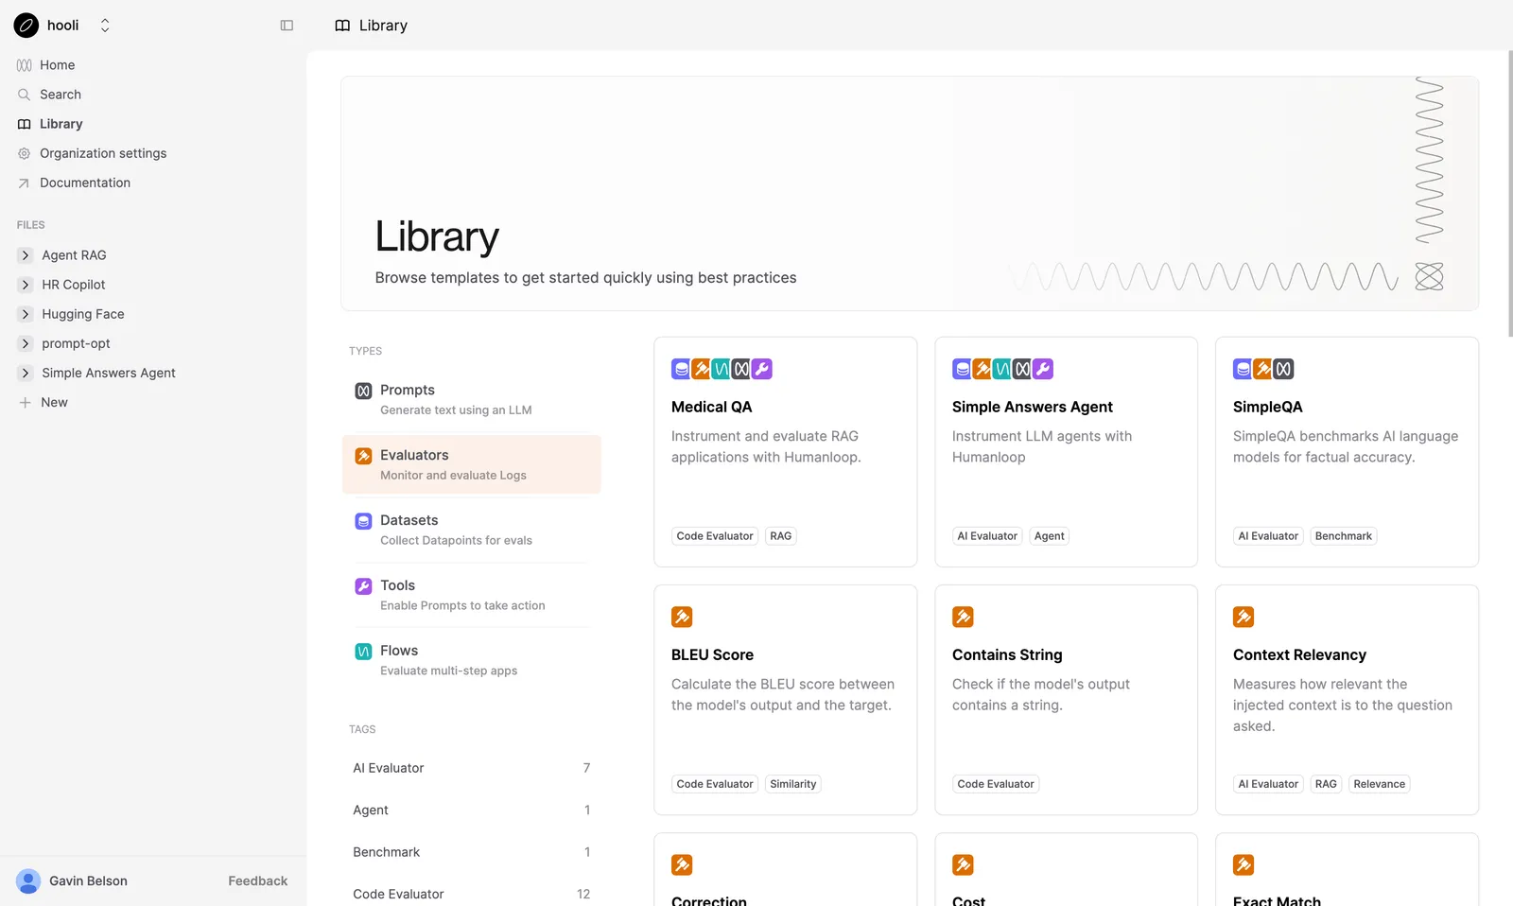1513x906 pixels.
Task: Click the RAG tag on Medical QA card
Action: (x=781, y=536)
